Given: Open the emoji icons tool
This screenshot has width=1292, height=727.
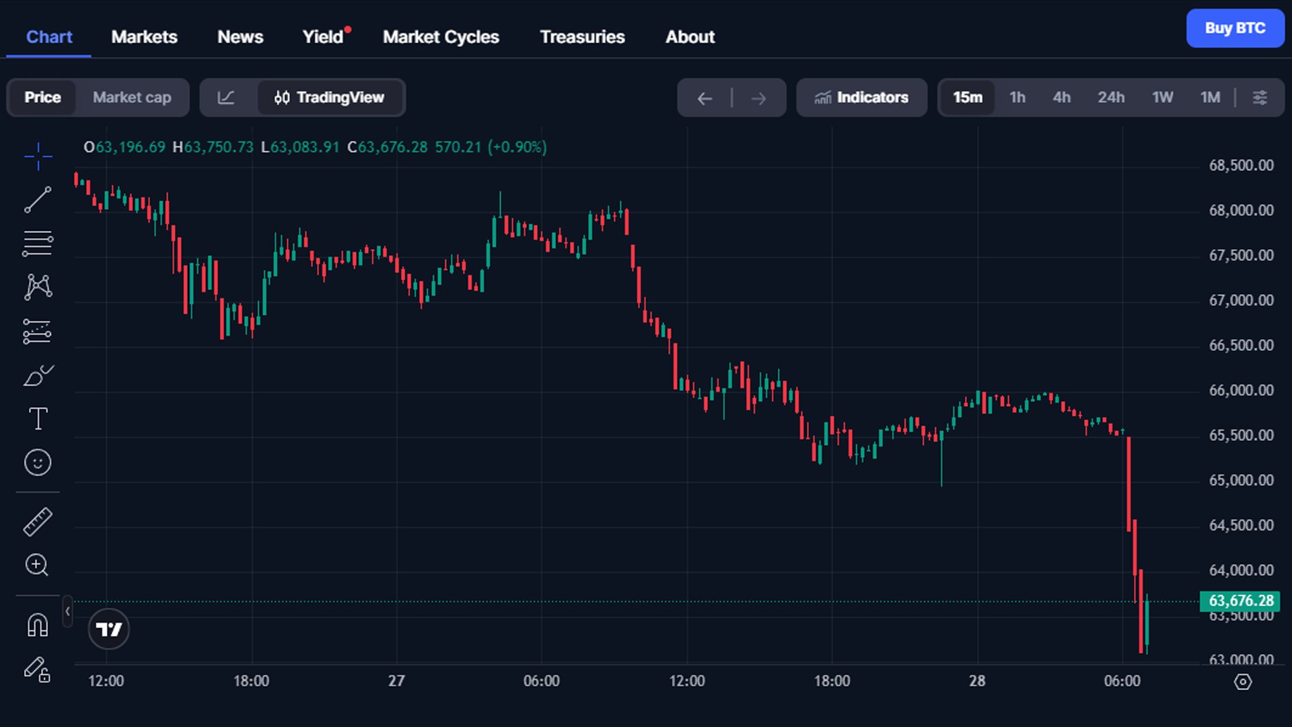Looking at the screenshot, I should (x=38, y=462).
